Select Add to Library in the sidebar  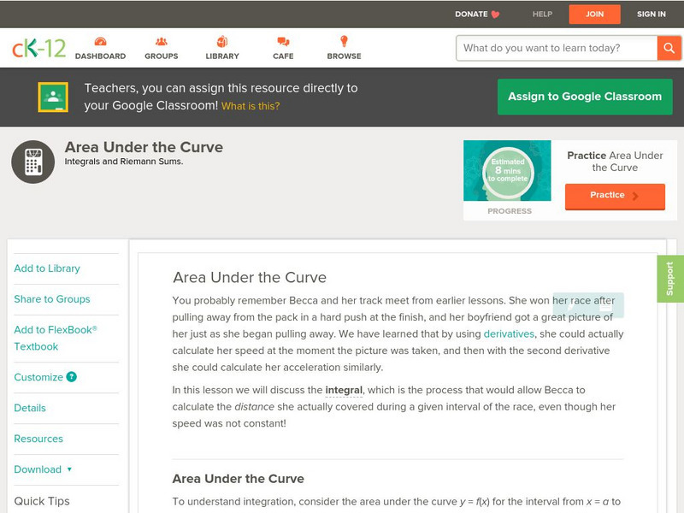pos(47,268)
